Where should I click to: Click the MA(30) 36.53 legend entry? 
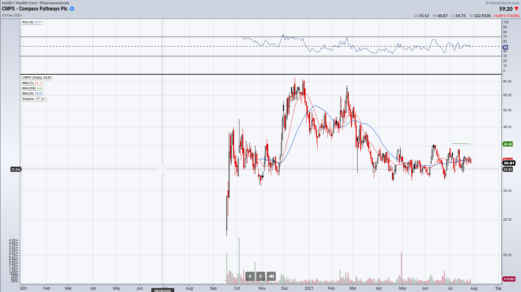32,94
